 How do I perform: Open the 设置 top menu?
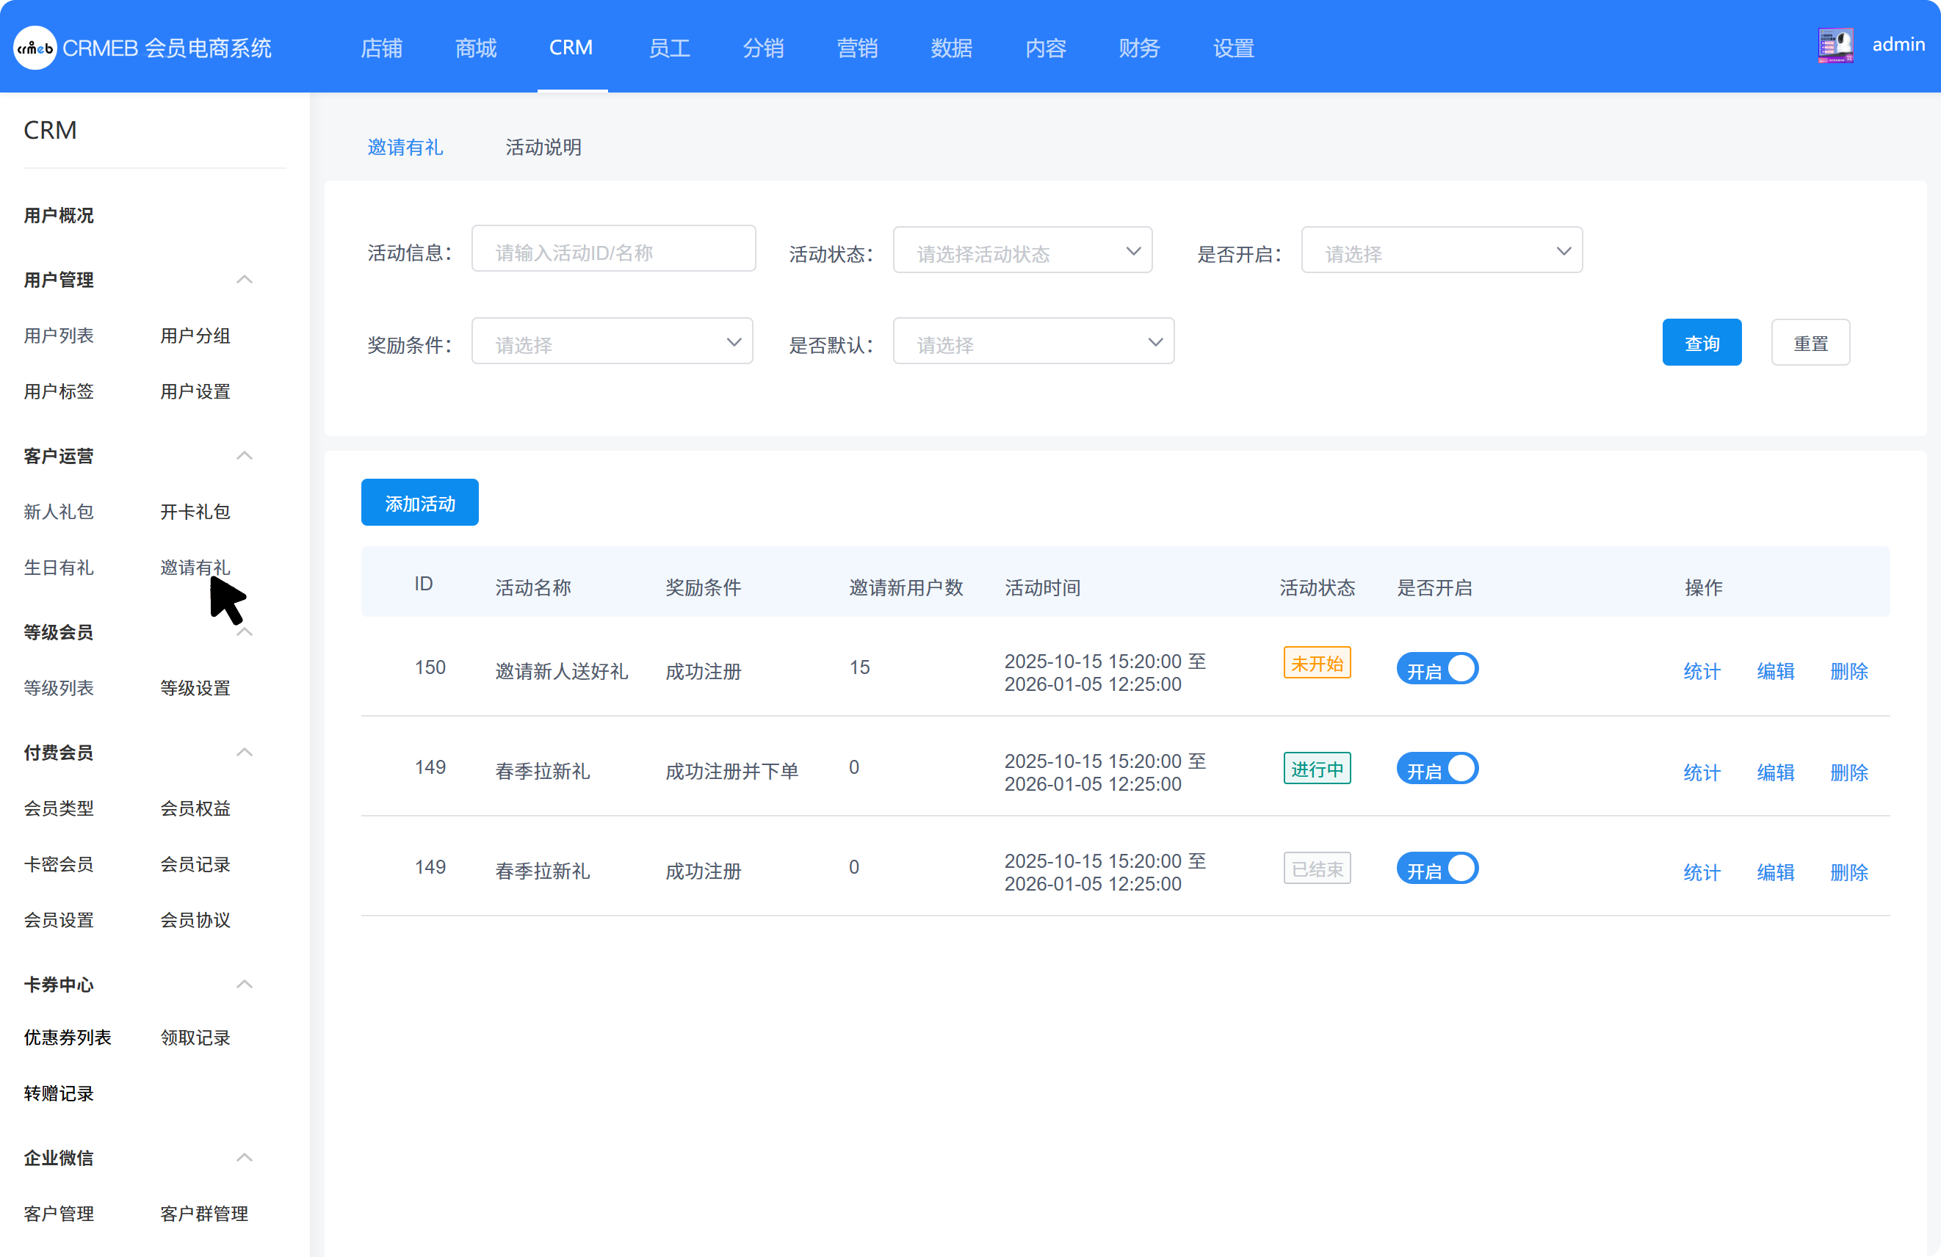tap(1233, 48)
